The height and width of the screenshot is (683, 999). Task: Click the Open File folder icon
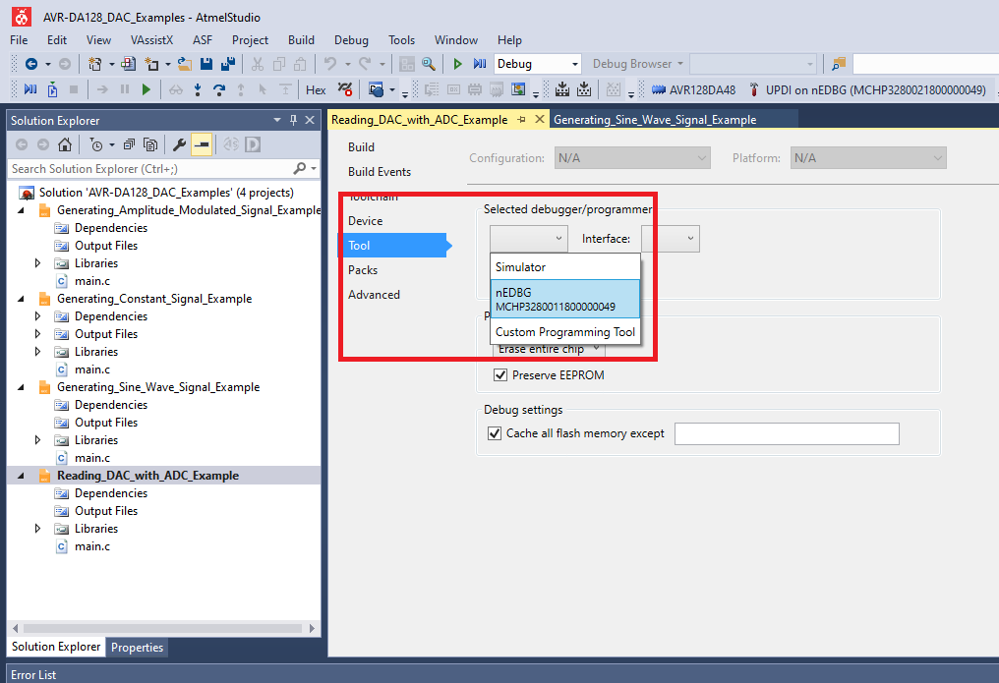pos(185,64)
